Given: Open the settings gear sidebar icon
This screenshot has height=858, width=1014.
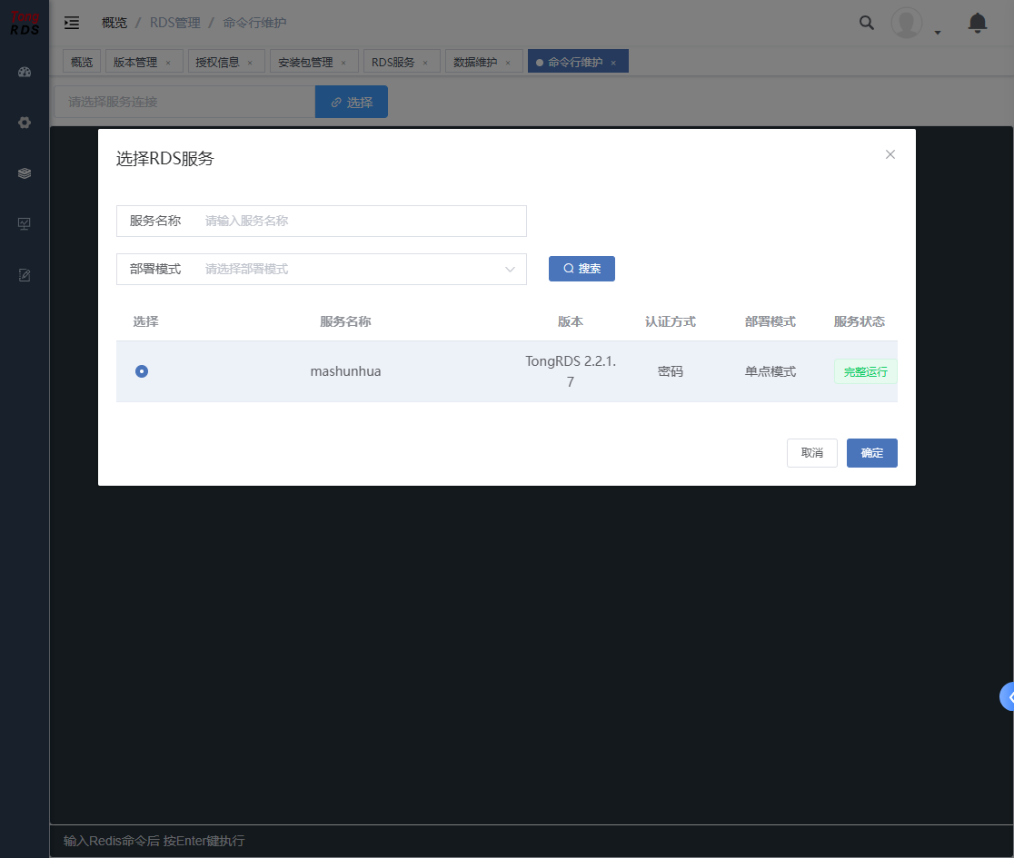Looking at the screenshot, I should tap(25, 123).
